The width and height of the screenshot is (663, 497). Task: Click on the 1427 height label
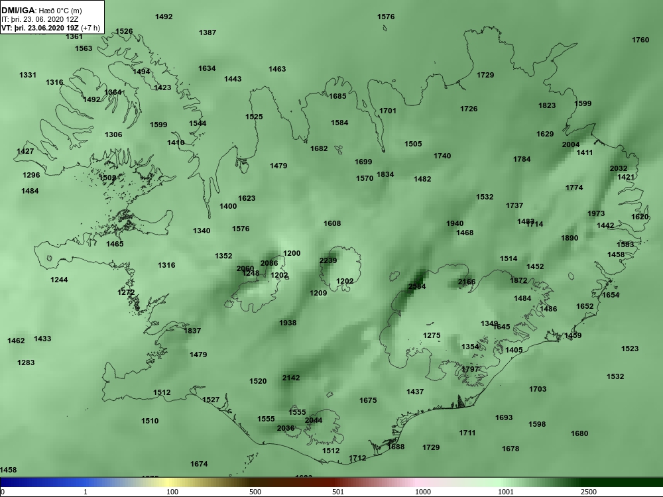(x=25, y=151)
